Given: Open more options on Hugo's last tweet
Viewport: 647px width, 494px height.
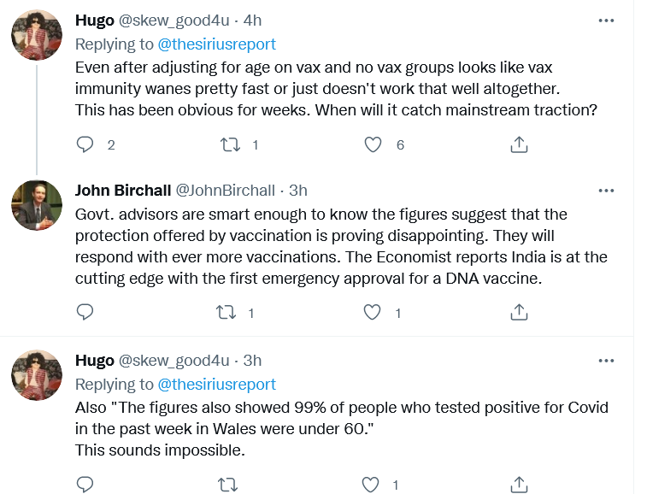Looking at the screenshot, I should click(x=606, y=360).
